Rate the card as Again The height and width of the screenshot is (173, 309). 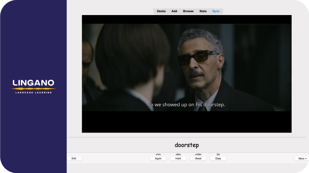pos(158,159)
